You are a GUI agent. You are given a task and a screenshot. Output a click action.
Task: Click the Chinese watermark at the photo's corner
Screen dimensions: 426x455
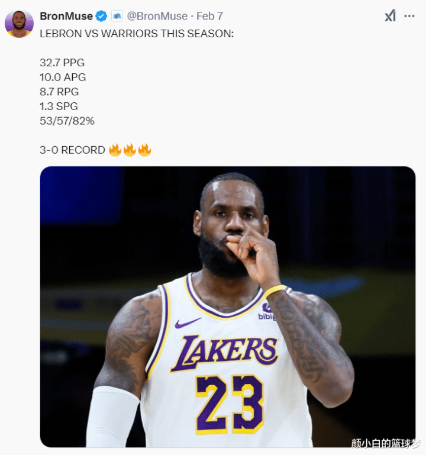[x=385, y=443]
